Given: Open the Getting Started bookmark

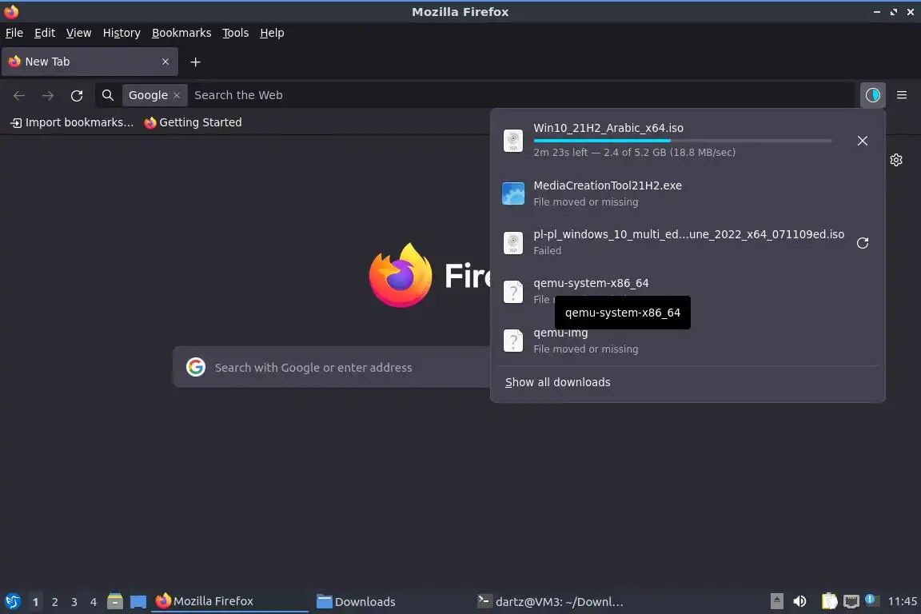Looking at the screenshot, I should tap(193, 122).
